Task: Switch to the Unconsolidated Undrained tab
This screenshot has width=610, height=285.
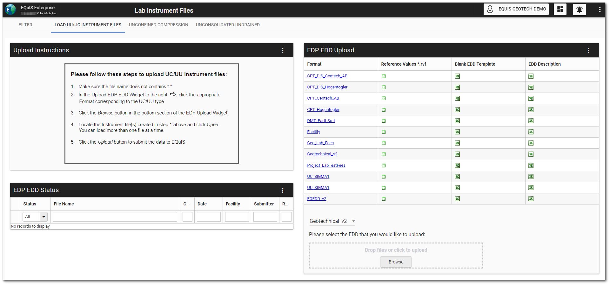Action: [x=228, y=25]
